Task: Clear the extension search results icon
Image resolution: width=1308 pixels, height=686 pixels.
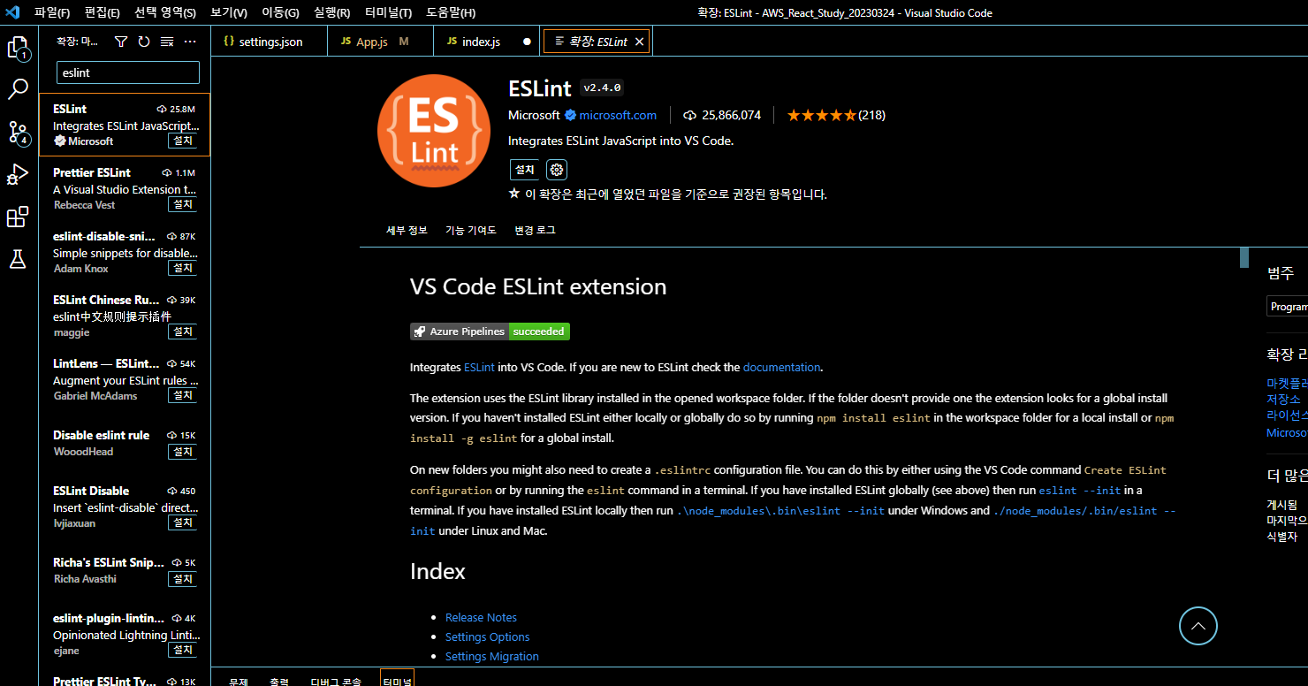Action: click(x=167, y=42)
